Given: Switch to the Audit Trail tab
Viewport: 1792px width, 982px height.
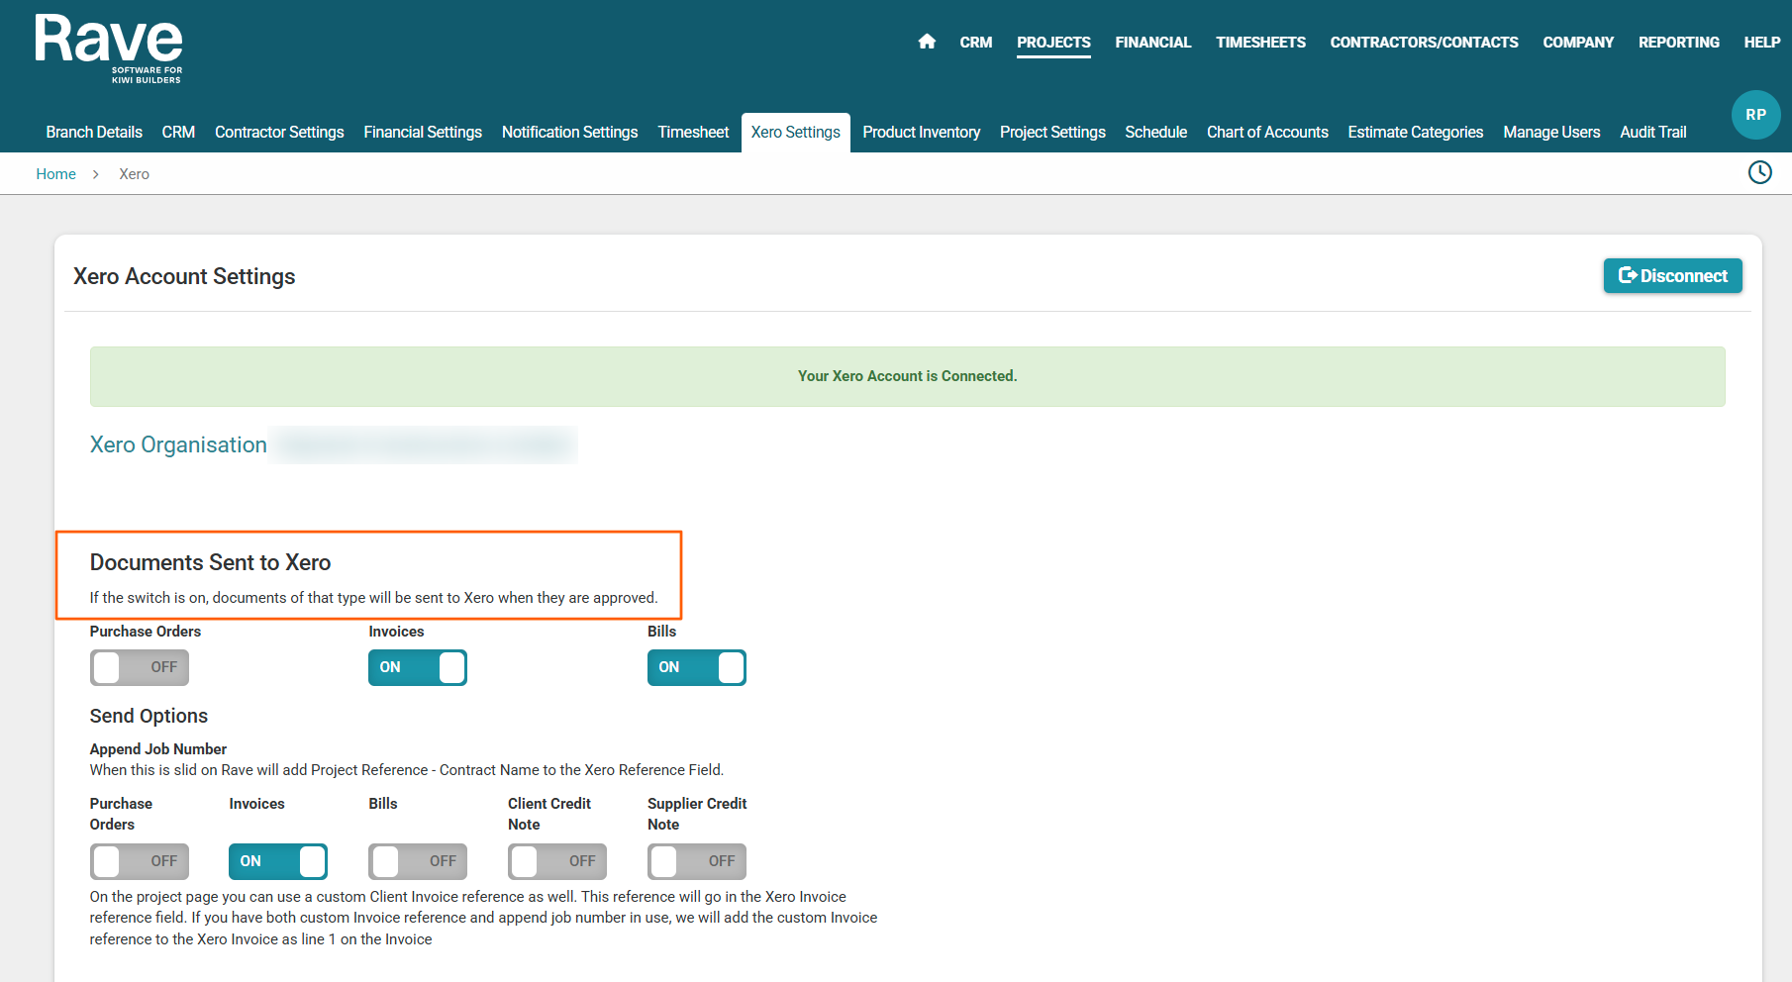Looking at the screenshot, I should pos(1652,132).
